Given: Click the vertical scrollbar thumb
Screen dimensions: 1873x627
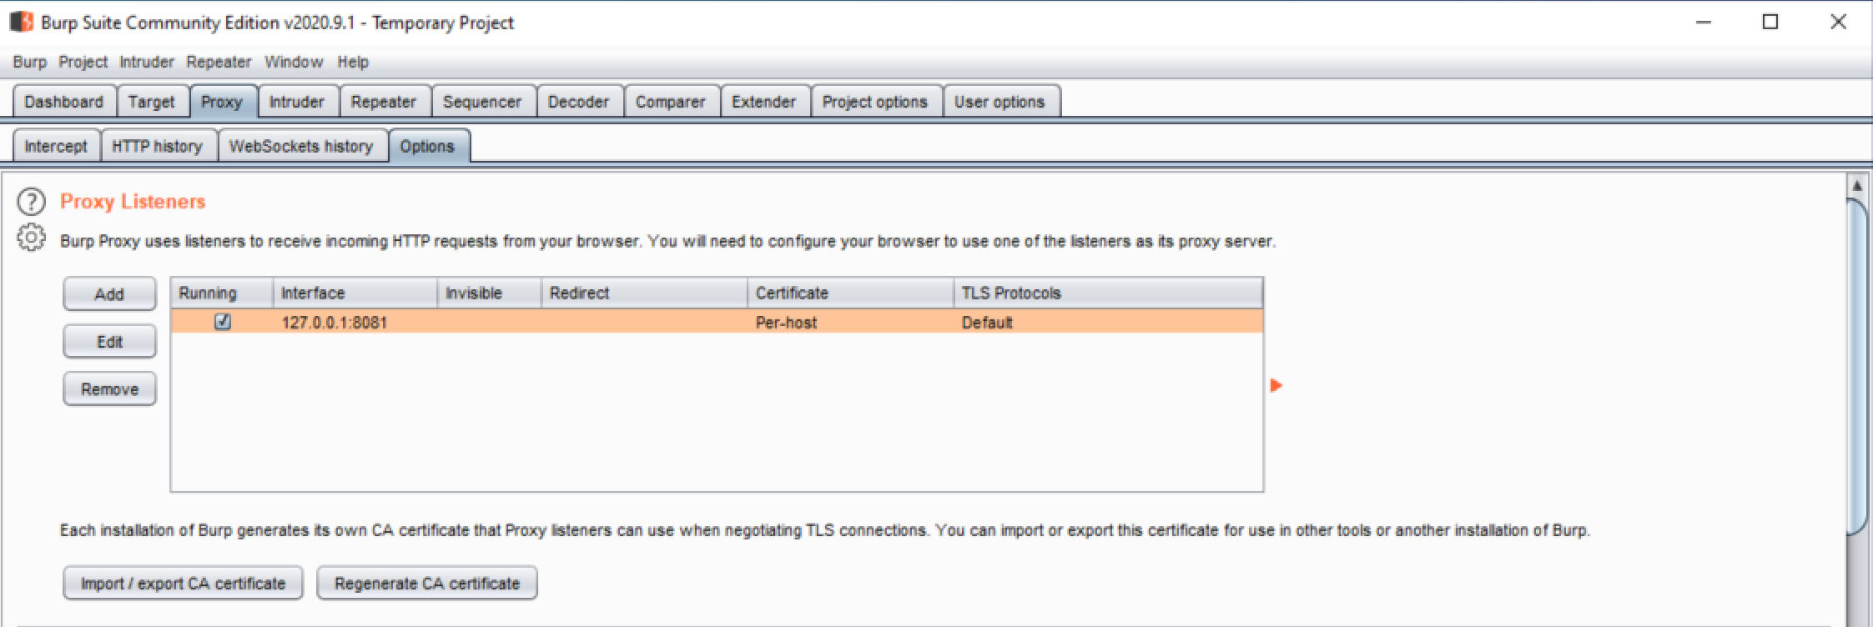Looking at the screenshot, I should 1857,367.
